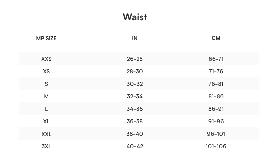Select the L size label
This screenshot has width=278, height=167.
coord(46,109)
